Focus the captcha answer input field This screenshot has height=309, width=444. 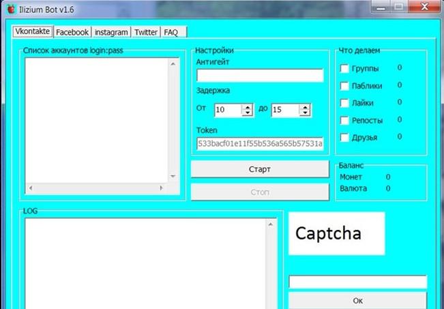357,282
